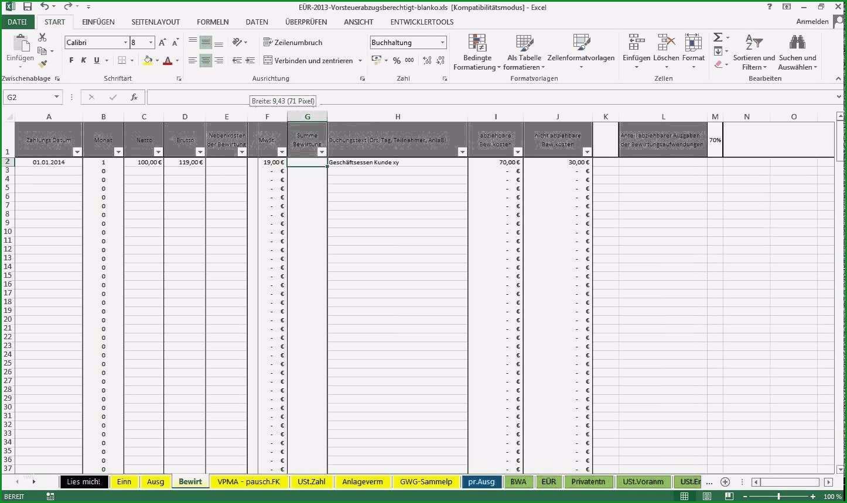Viewport: 847px width, 503px height.
Task: Click Zeilenumbruch button
Action: (x=293, y=42)
